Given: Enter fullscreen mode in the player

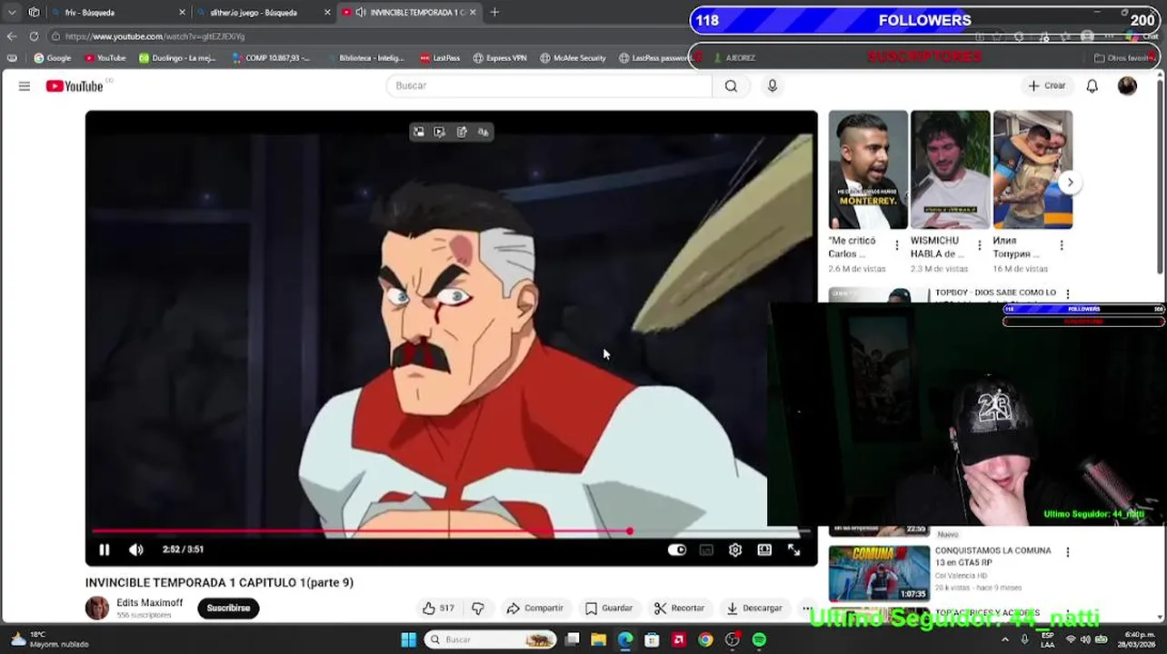Looking at the screenshot, I should (x=793, y=550).
